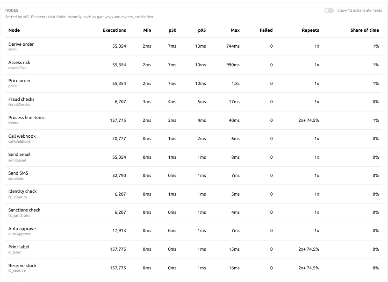Click the Share of time header
This screenshot has height=282, width=388.
[x=365, y=30]
